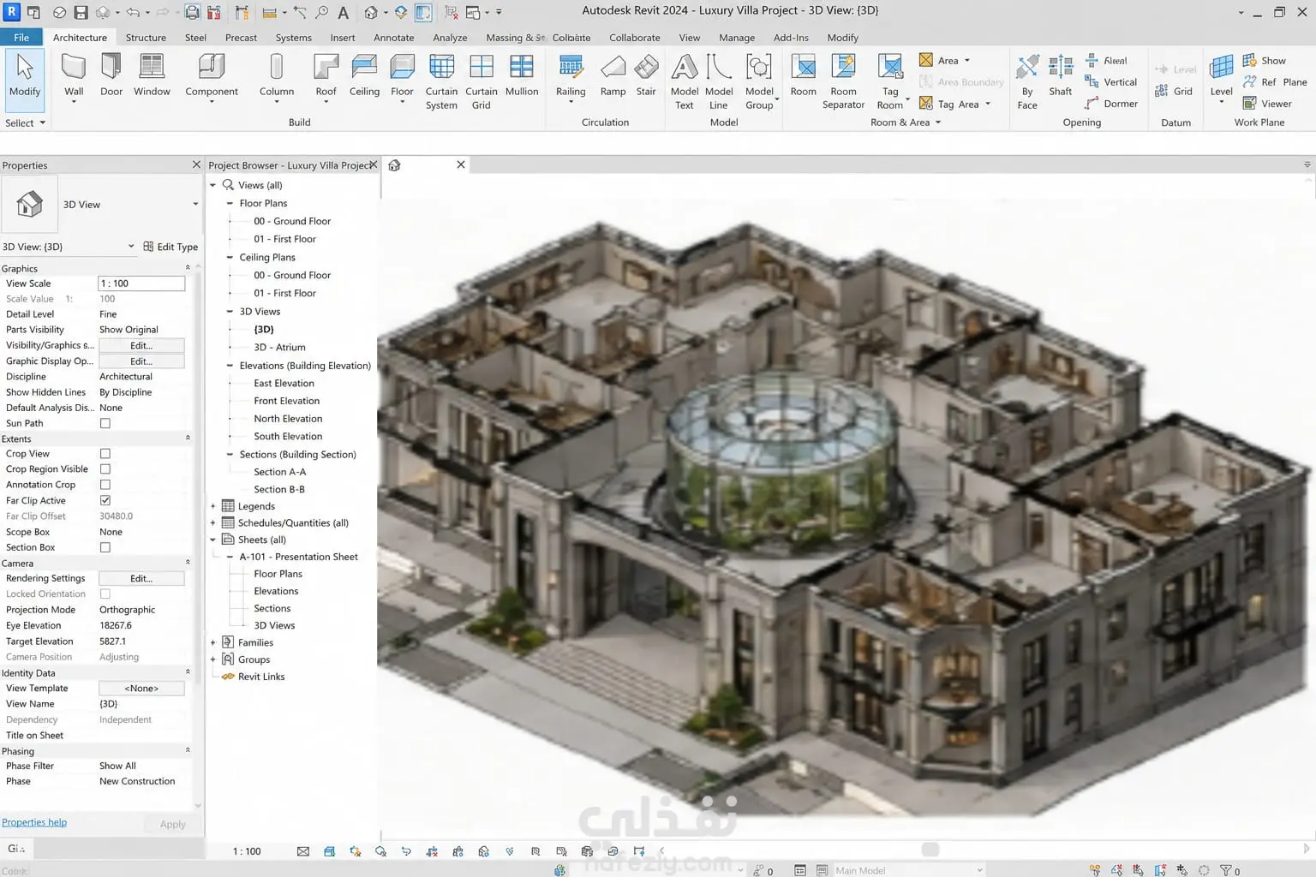Select the Model Group tool
The height and width of the screenshot is (877, 1316).
click(759, 81)
